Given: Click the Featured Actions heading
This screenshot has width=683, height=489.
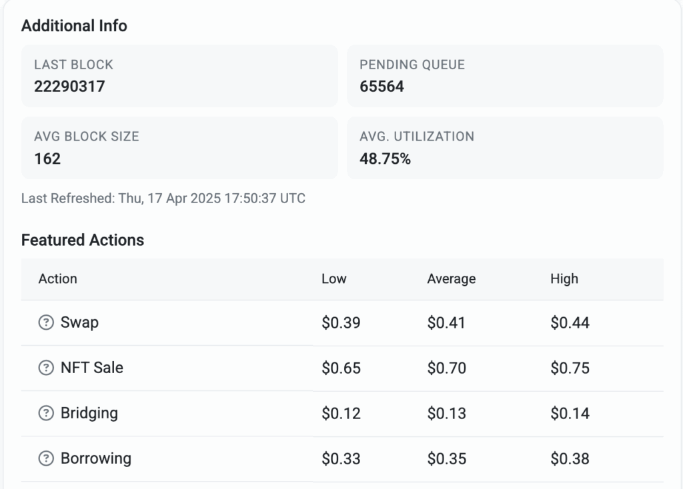Looking at the screenshot, I should tap(83, 241).
